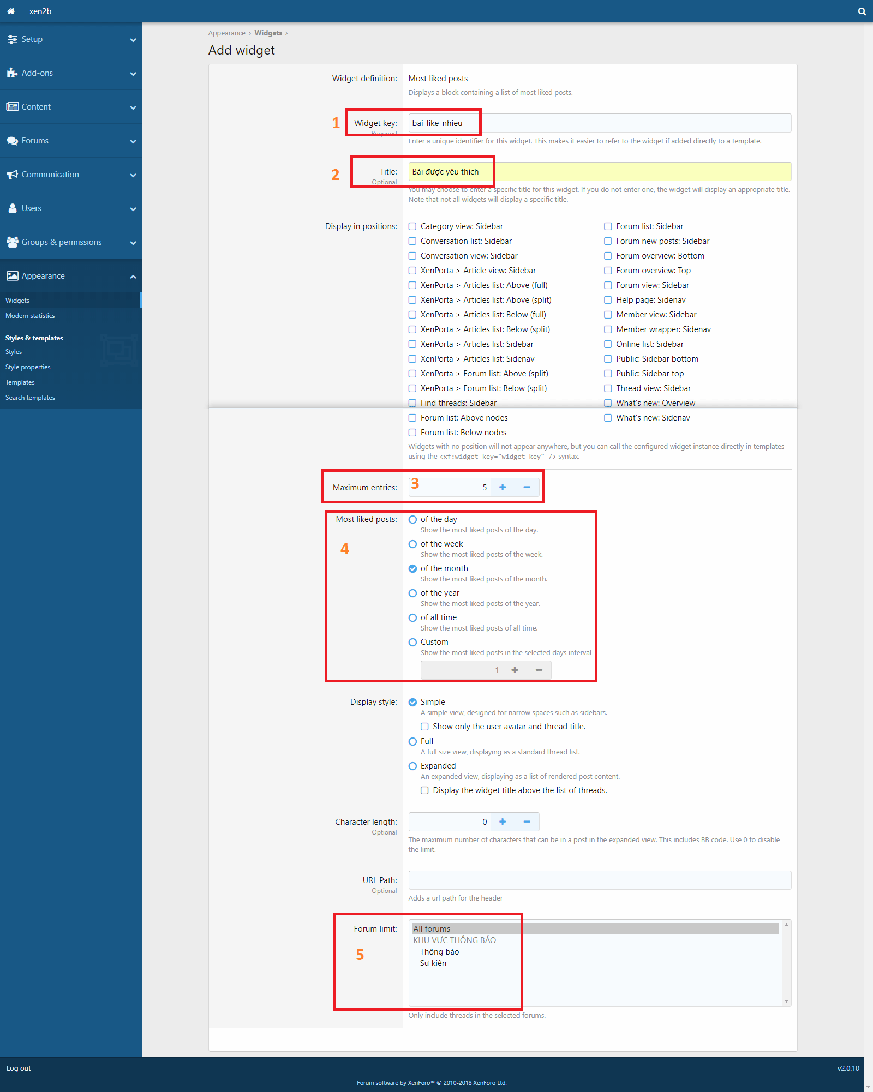Click the Widgets breadcrumb link

point(268,33)
